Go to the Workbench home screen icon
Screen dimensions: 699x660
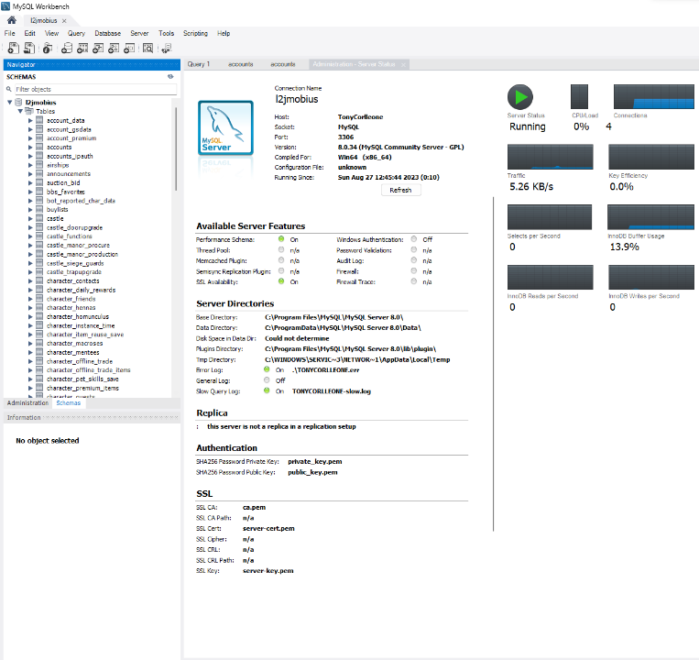pos(11,20)
